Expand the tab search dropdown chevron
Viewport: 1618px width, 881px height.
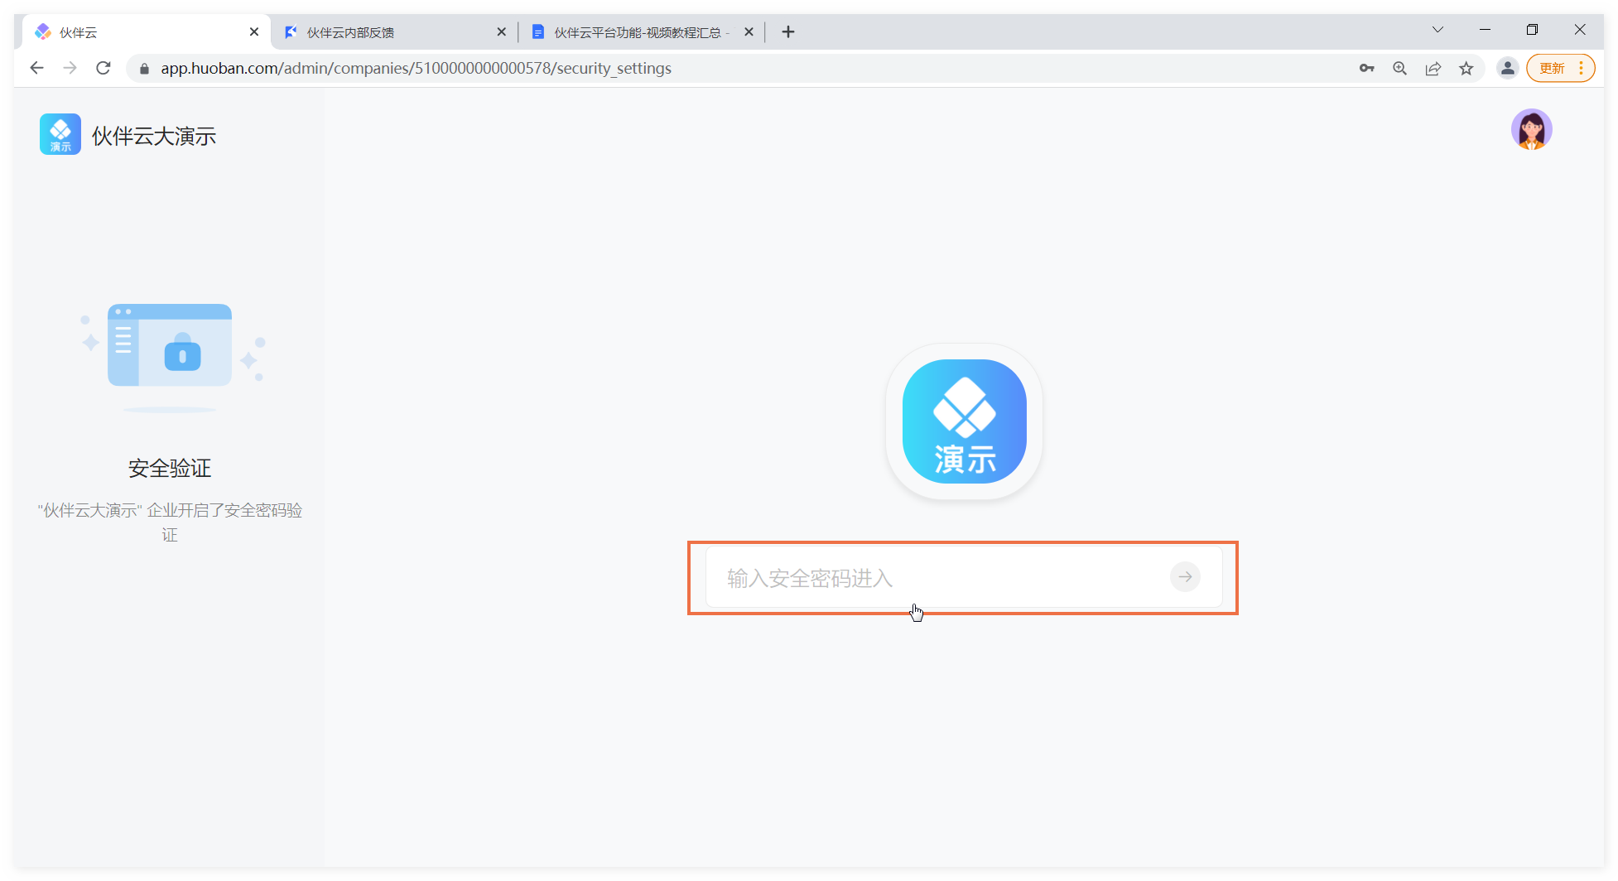(x=1437, y=30)
